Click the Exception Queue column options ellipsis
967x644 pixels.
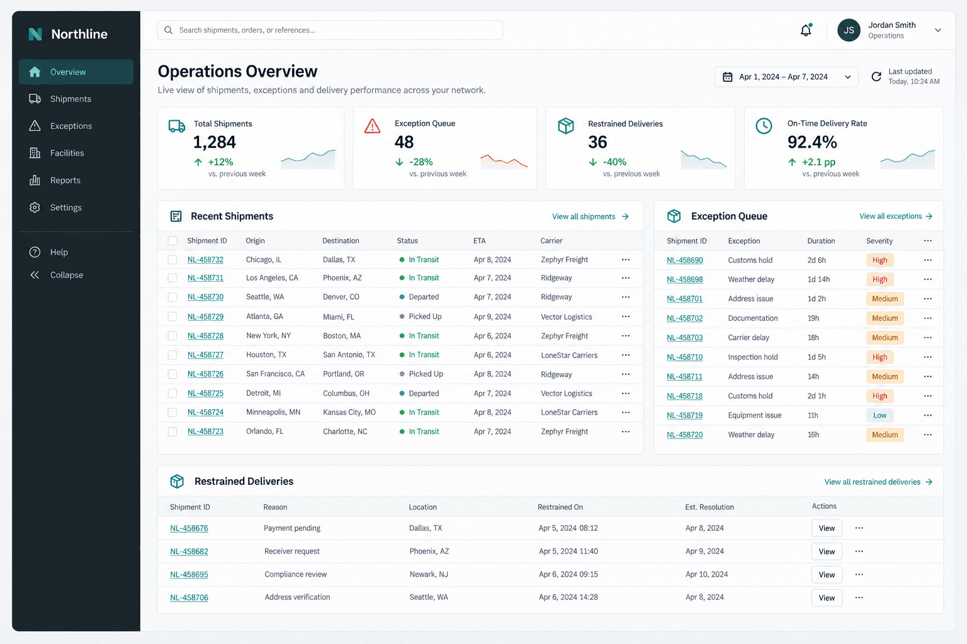point(928,241)
